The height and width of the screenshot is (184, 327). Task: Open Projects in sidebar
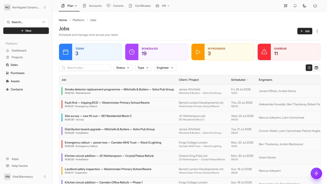[x=17, y=57]
